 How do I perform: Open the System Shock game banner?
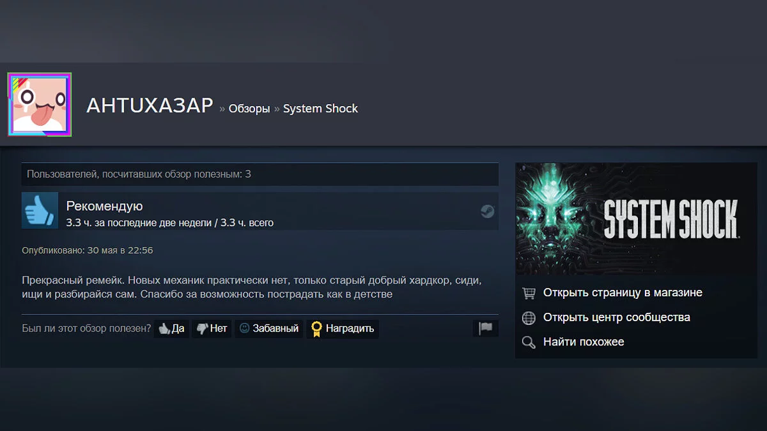coord(636,219)
